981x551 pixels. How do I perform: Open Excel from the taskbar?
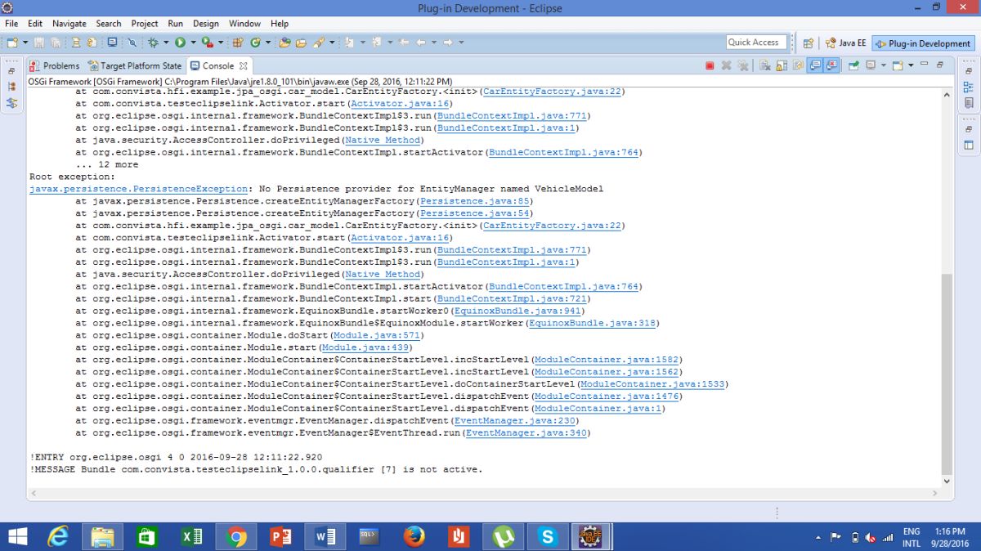191,536
